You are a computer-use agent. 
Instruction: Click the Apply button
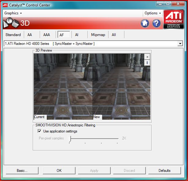(94, 170)
